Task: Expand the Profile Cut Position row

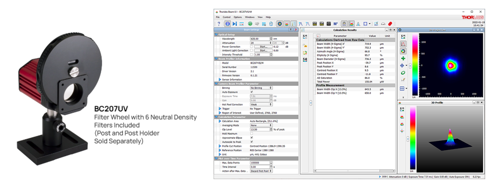Action: click(x=220, y=146)
